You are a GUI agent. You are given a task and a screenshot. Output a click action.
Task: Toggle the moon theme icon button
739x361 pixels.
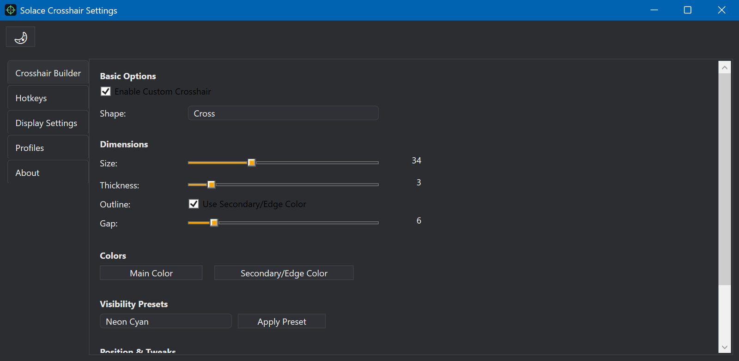20,37
